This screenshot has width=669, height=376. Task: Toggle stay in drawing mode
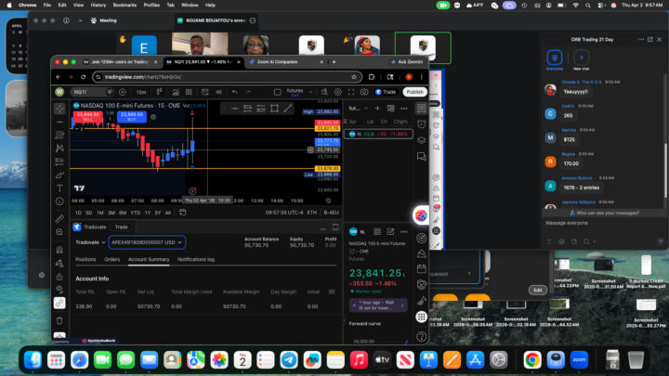coord(59,263)
